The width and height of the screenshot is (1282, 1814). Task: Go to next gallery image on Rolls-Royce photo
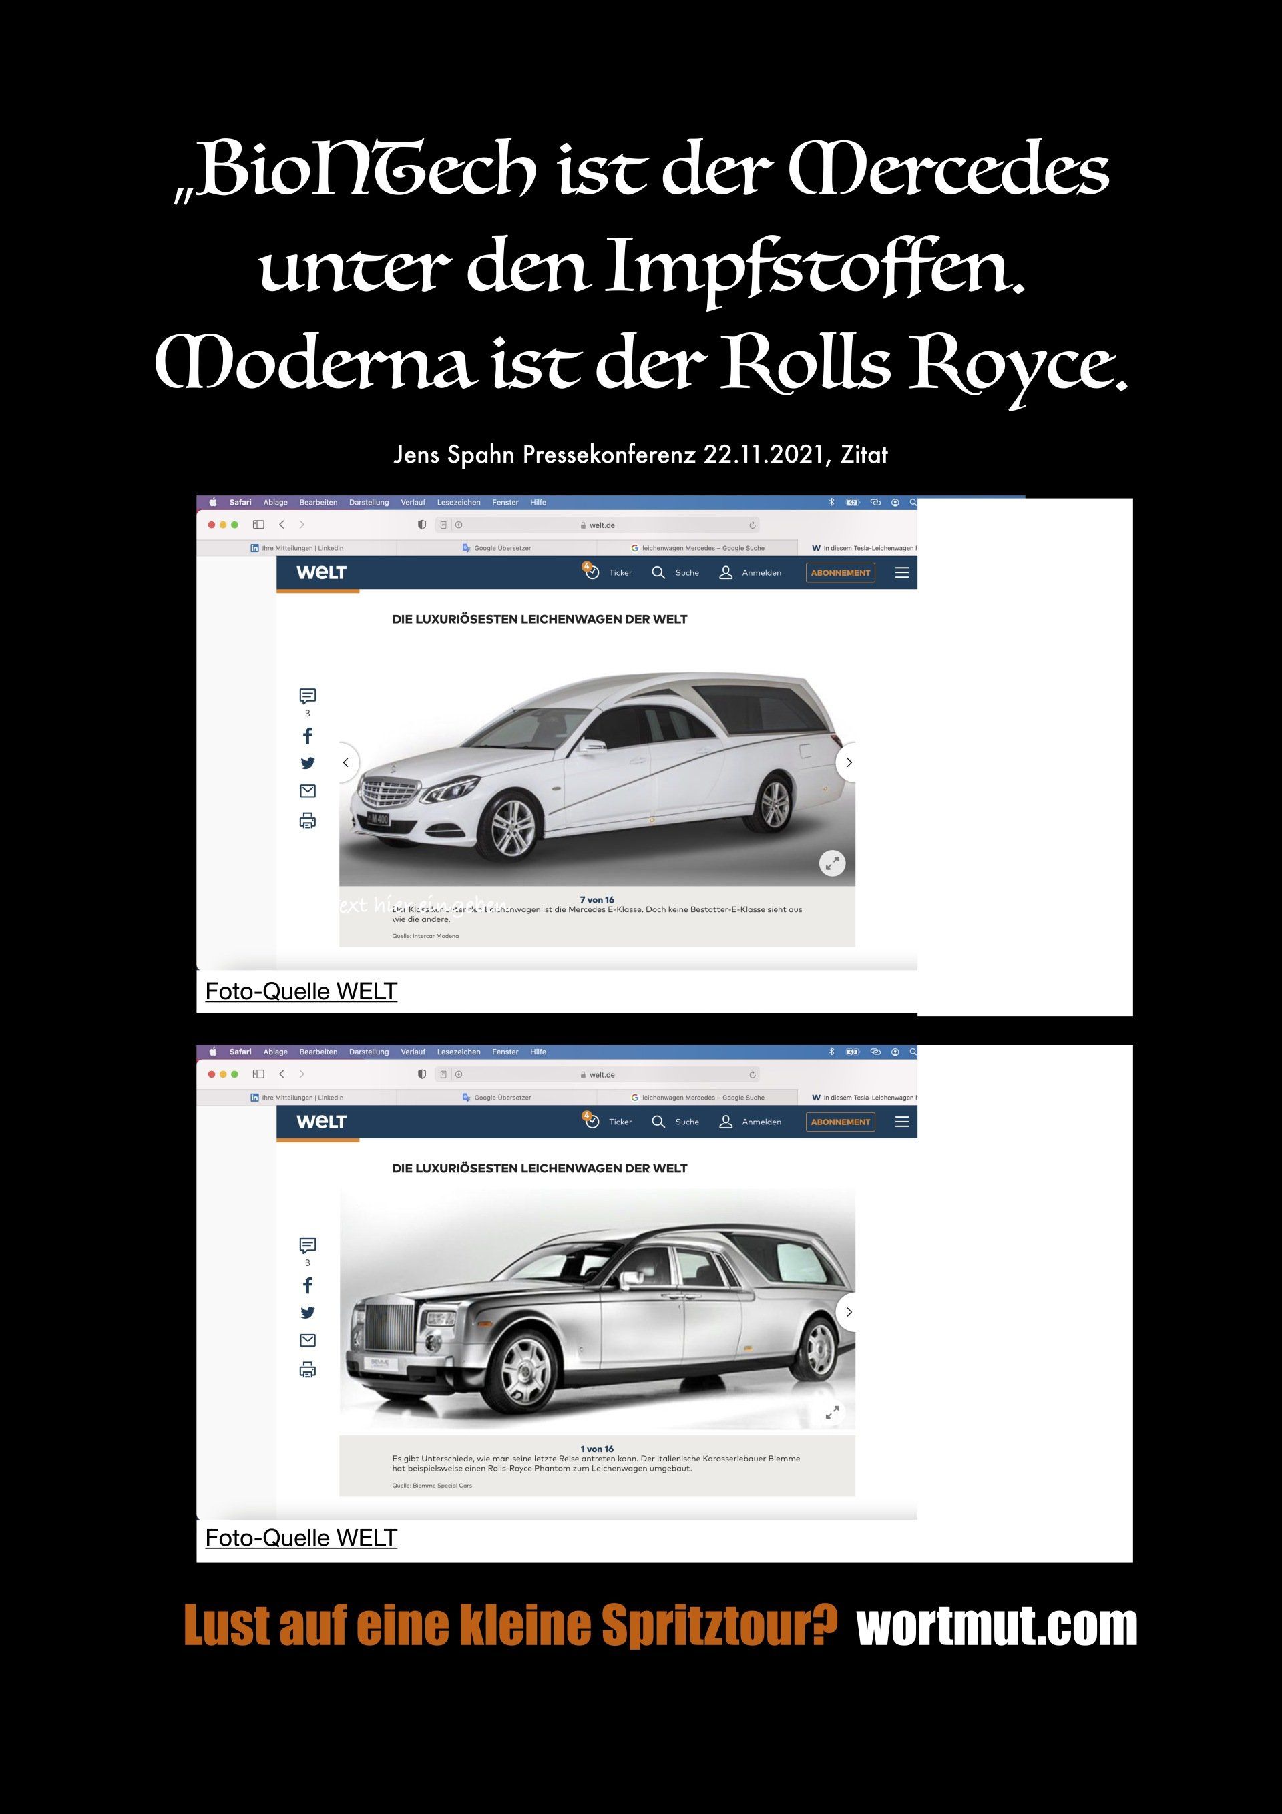click(848, 1311)
